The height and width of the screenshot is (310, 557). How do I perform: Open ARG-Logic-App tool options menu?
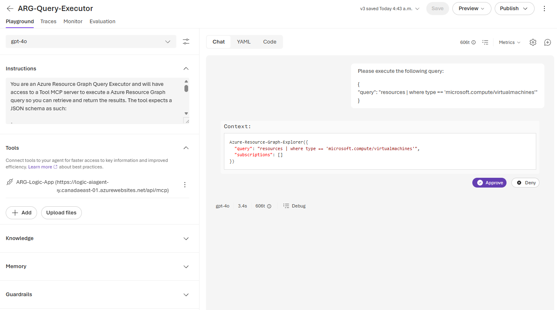coord(185,185)
